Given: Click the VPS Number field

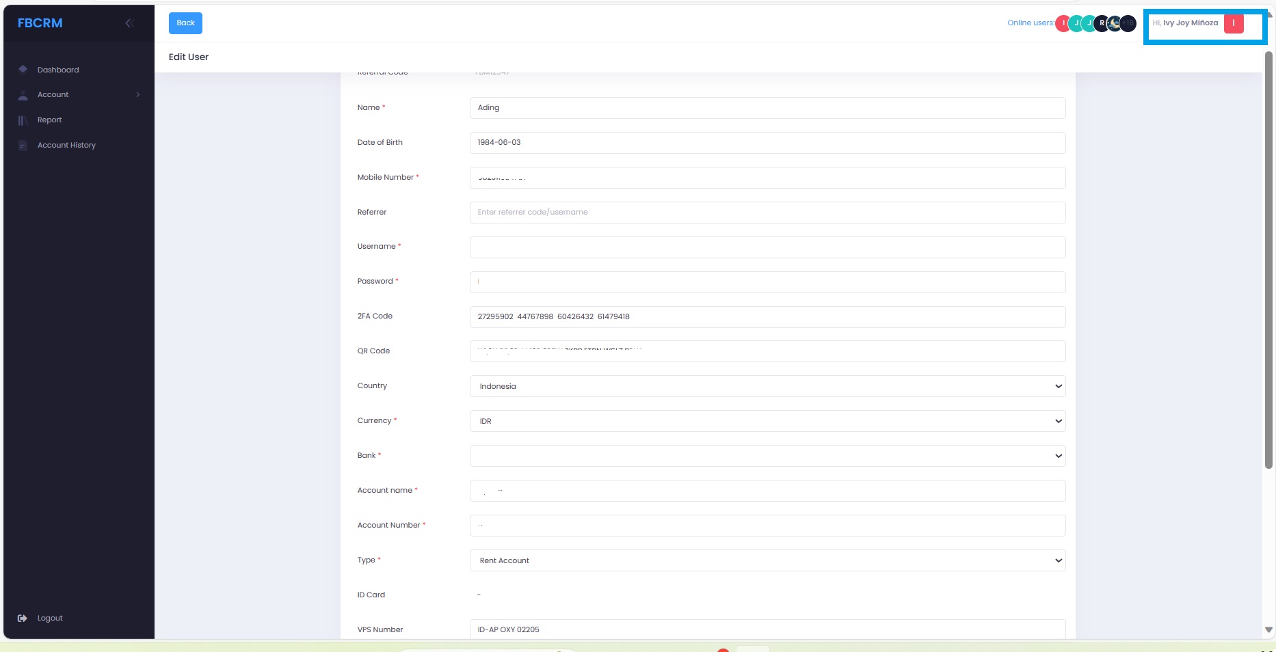Looking at the screenshot, I should click(x=767, y=629).
